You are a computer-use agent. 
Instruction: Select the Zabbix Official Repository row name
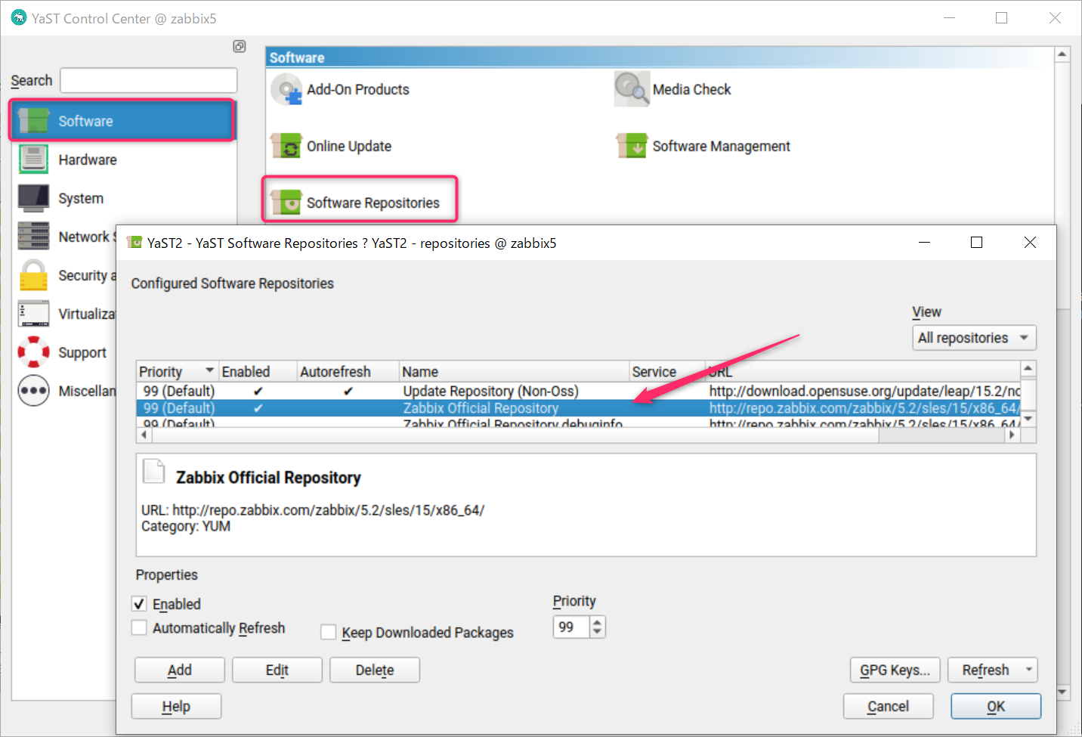(481, 408)
